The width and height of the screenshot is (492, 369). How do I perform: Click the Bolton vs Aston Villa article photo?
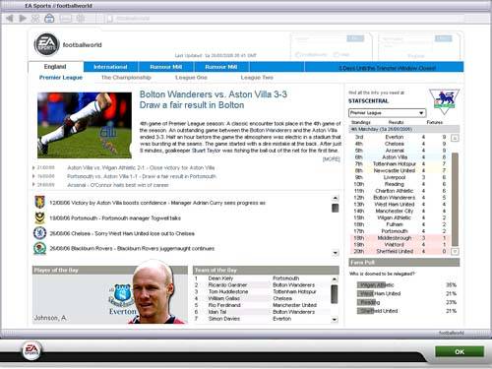point(85,125)
